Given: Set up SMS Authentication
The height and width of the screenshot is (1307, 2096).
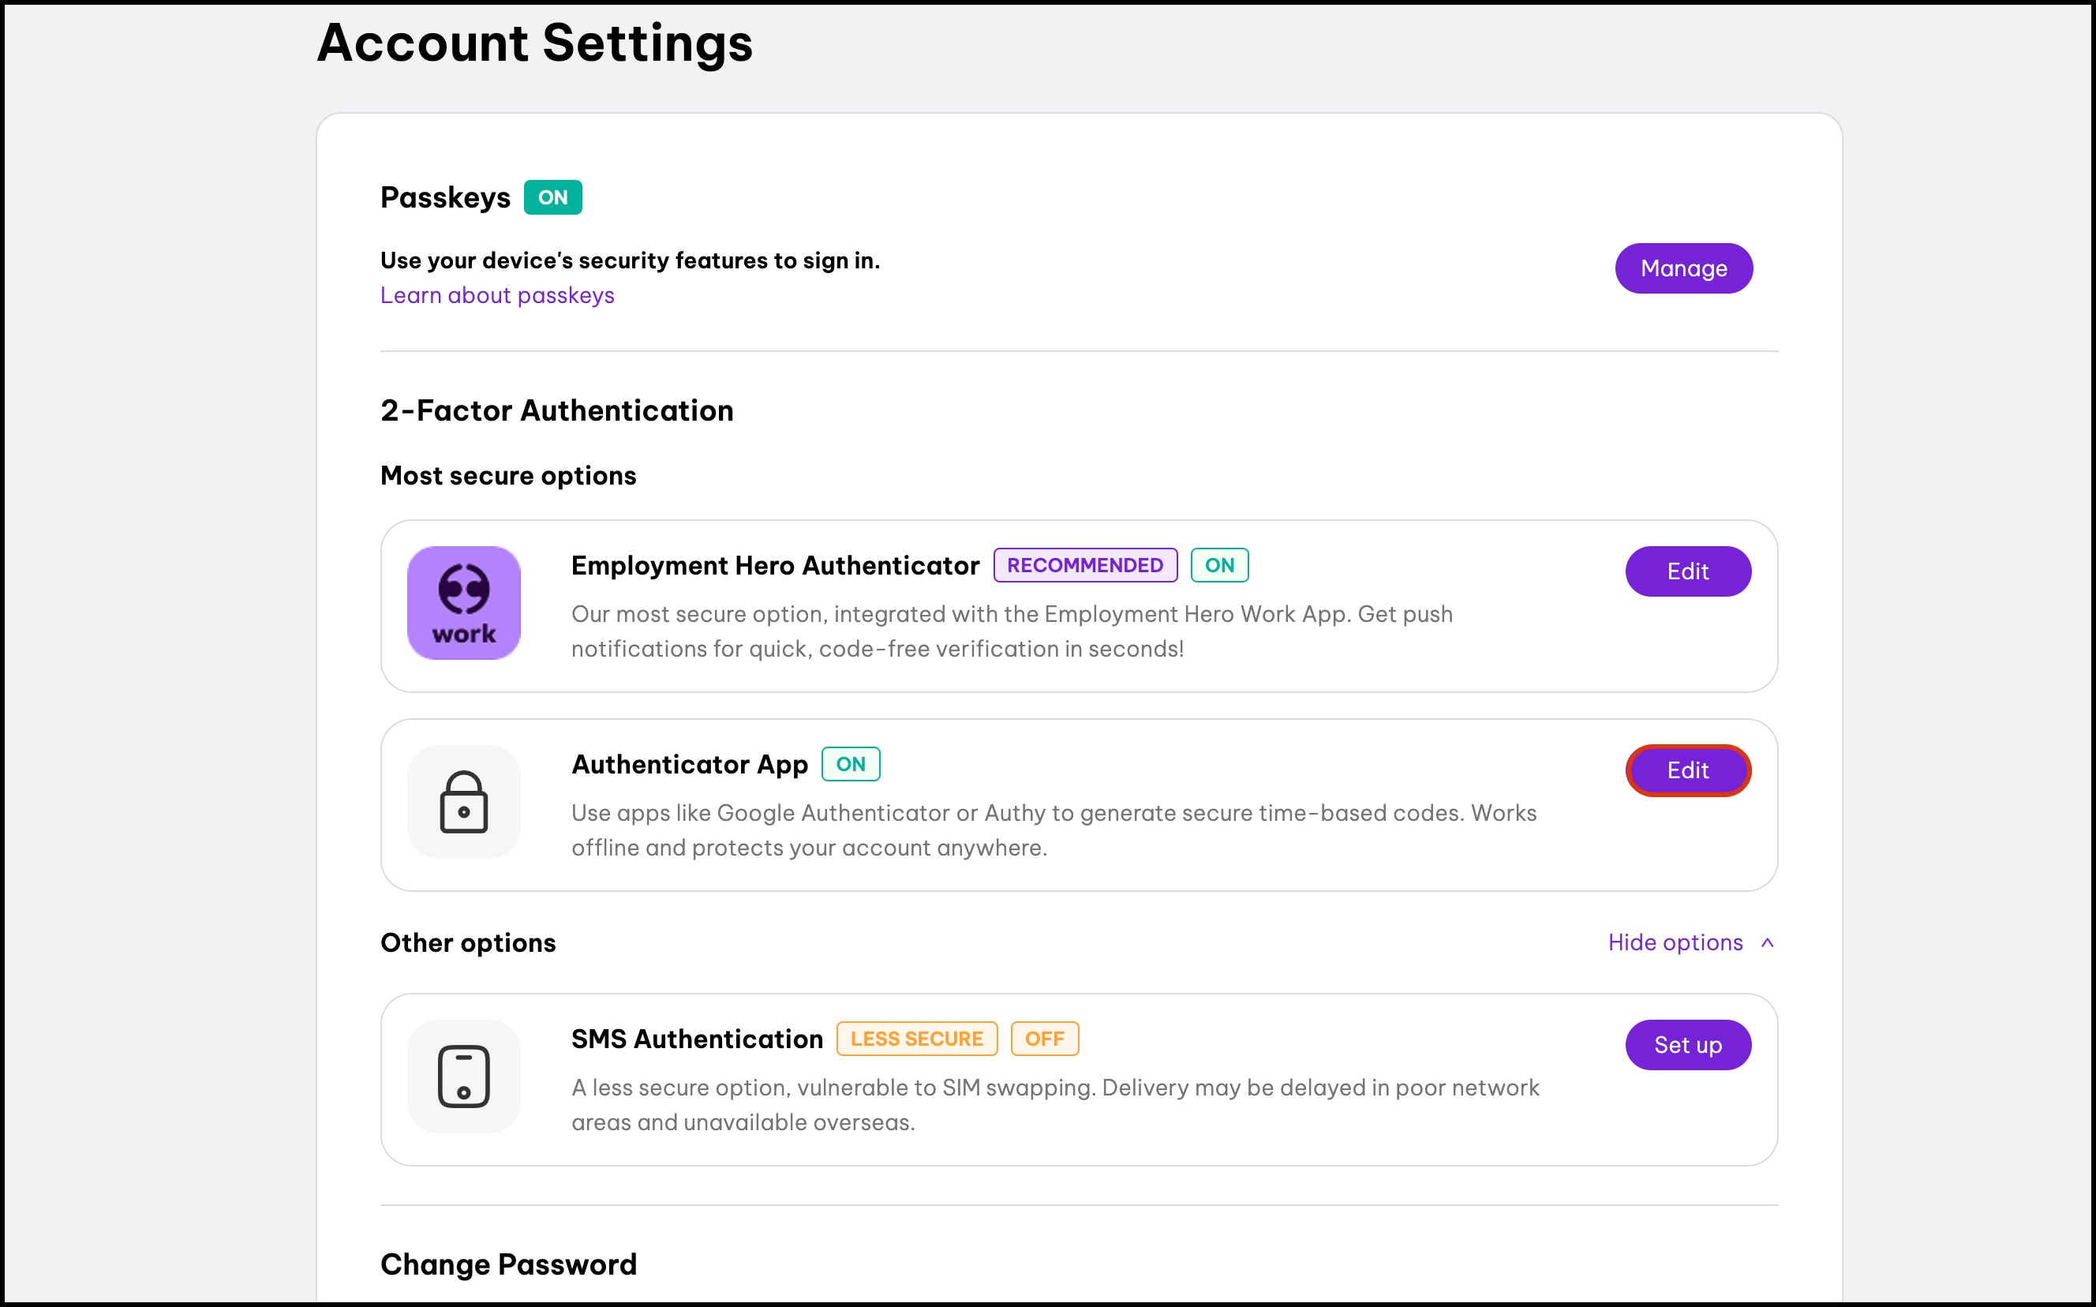Looking at the screenshot, I should 1687,1045.
